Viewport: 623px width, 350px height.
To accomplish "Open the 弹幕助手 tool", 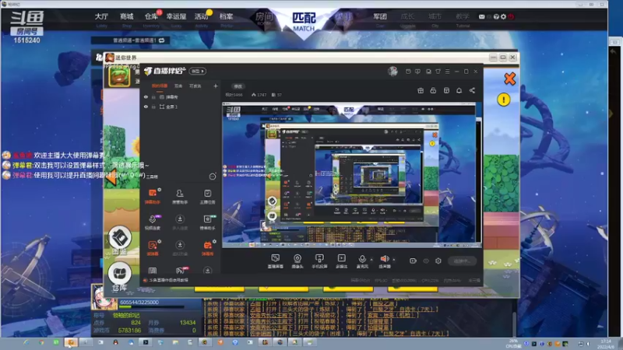I will (153, 196).
